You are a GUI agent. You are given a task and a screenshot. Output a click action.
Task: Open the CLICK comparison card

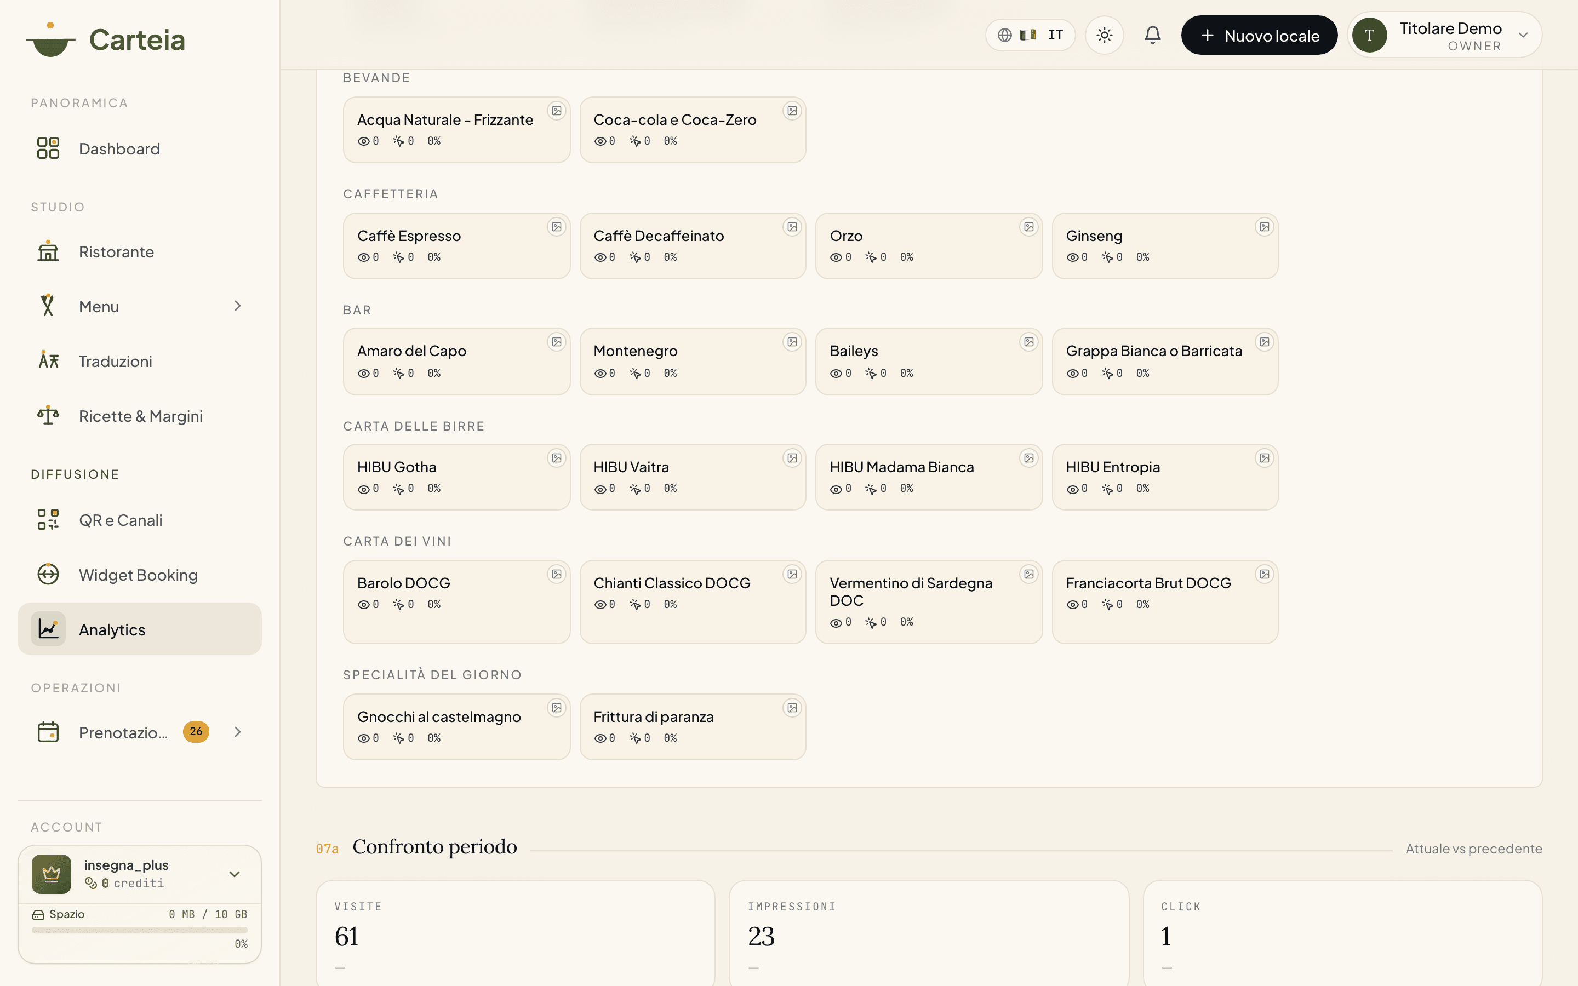1342,933
